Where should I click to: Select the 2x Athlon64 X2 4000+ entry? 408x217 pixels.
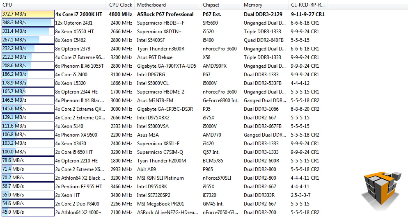[x=78, y=212]
